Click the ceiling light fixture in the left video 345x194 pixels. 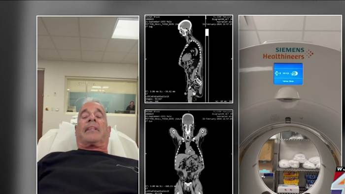pos(125,29)
